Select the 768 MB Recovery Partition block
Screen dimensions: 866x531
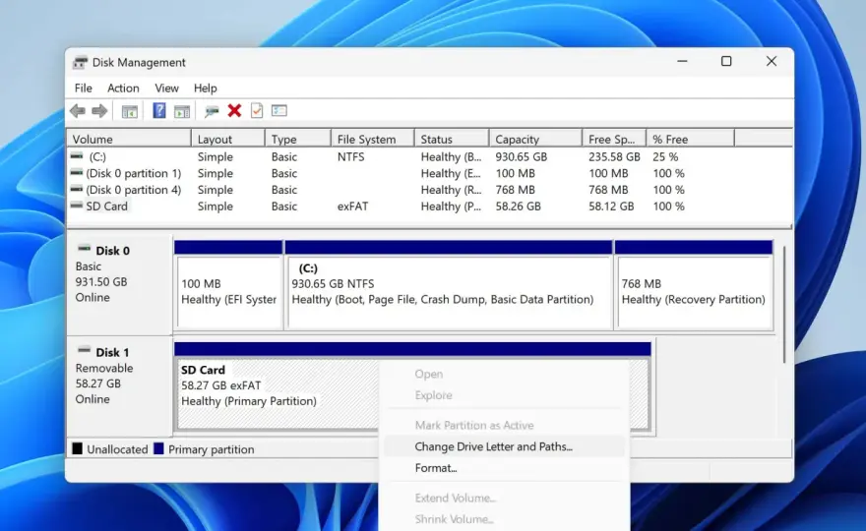coord(693,285)
